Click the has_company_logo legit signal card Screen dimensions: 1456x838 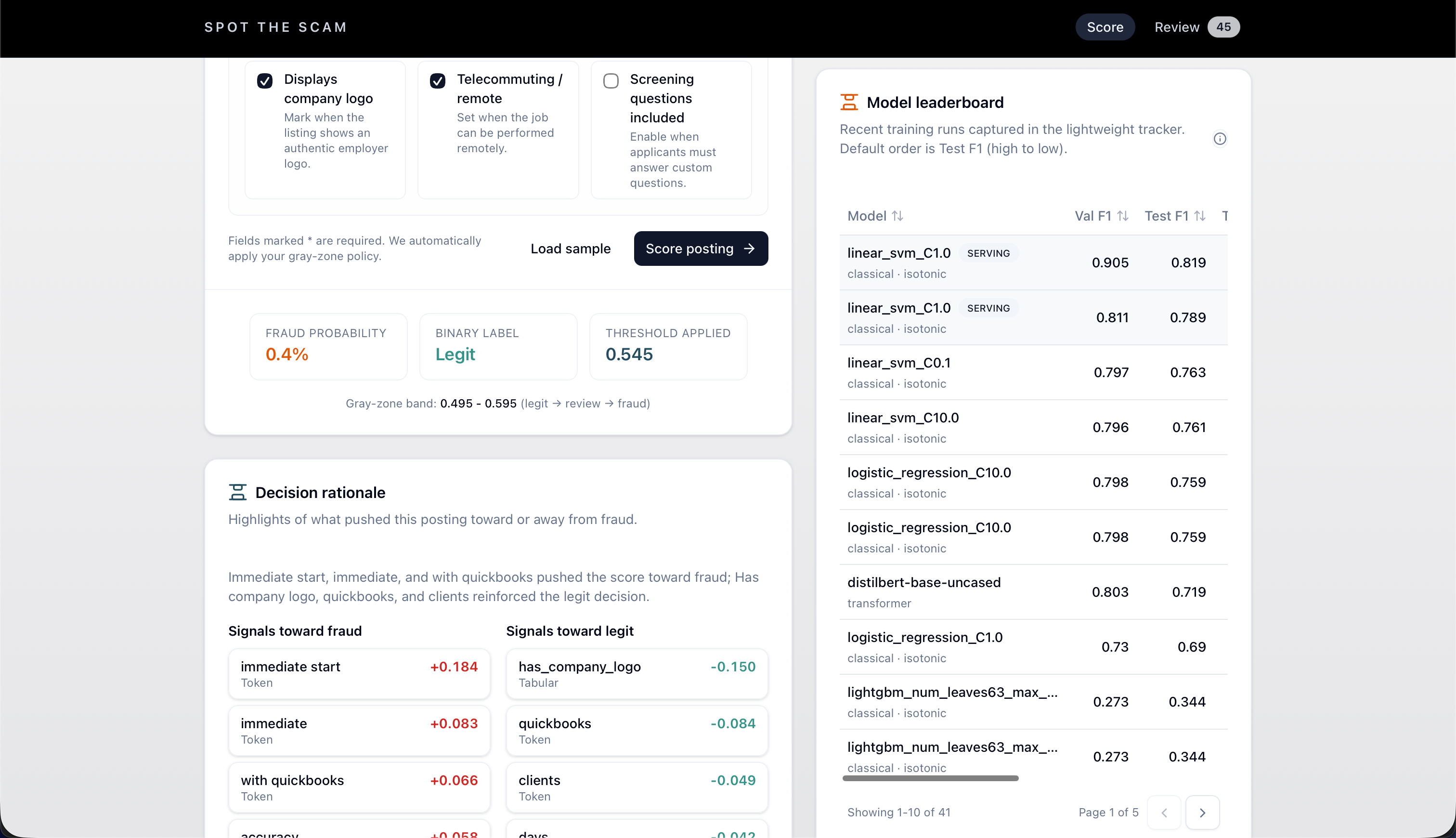637,674
